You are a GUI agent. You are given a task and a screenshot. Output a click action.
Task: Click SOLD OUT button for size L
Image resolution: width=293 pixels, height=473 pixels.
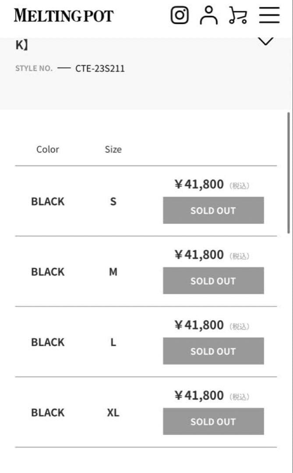click(x=213, y=351)
